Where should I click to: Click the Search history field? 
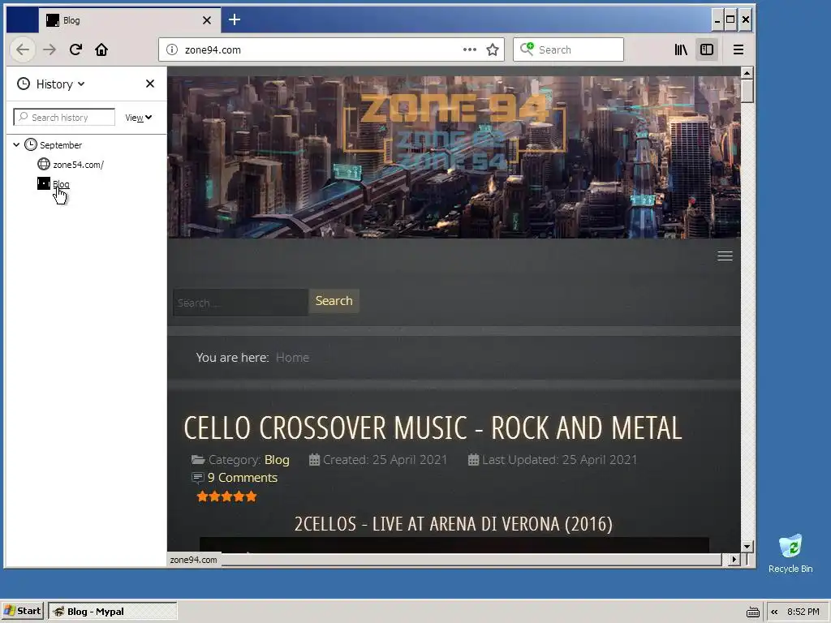click(64, 118)
